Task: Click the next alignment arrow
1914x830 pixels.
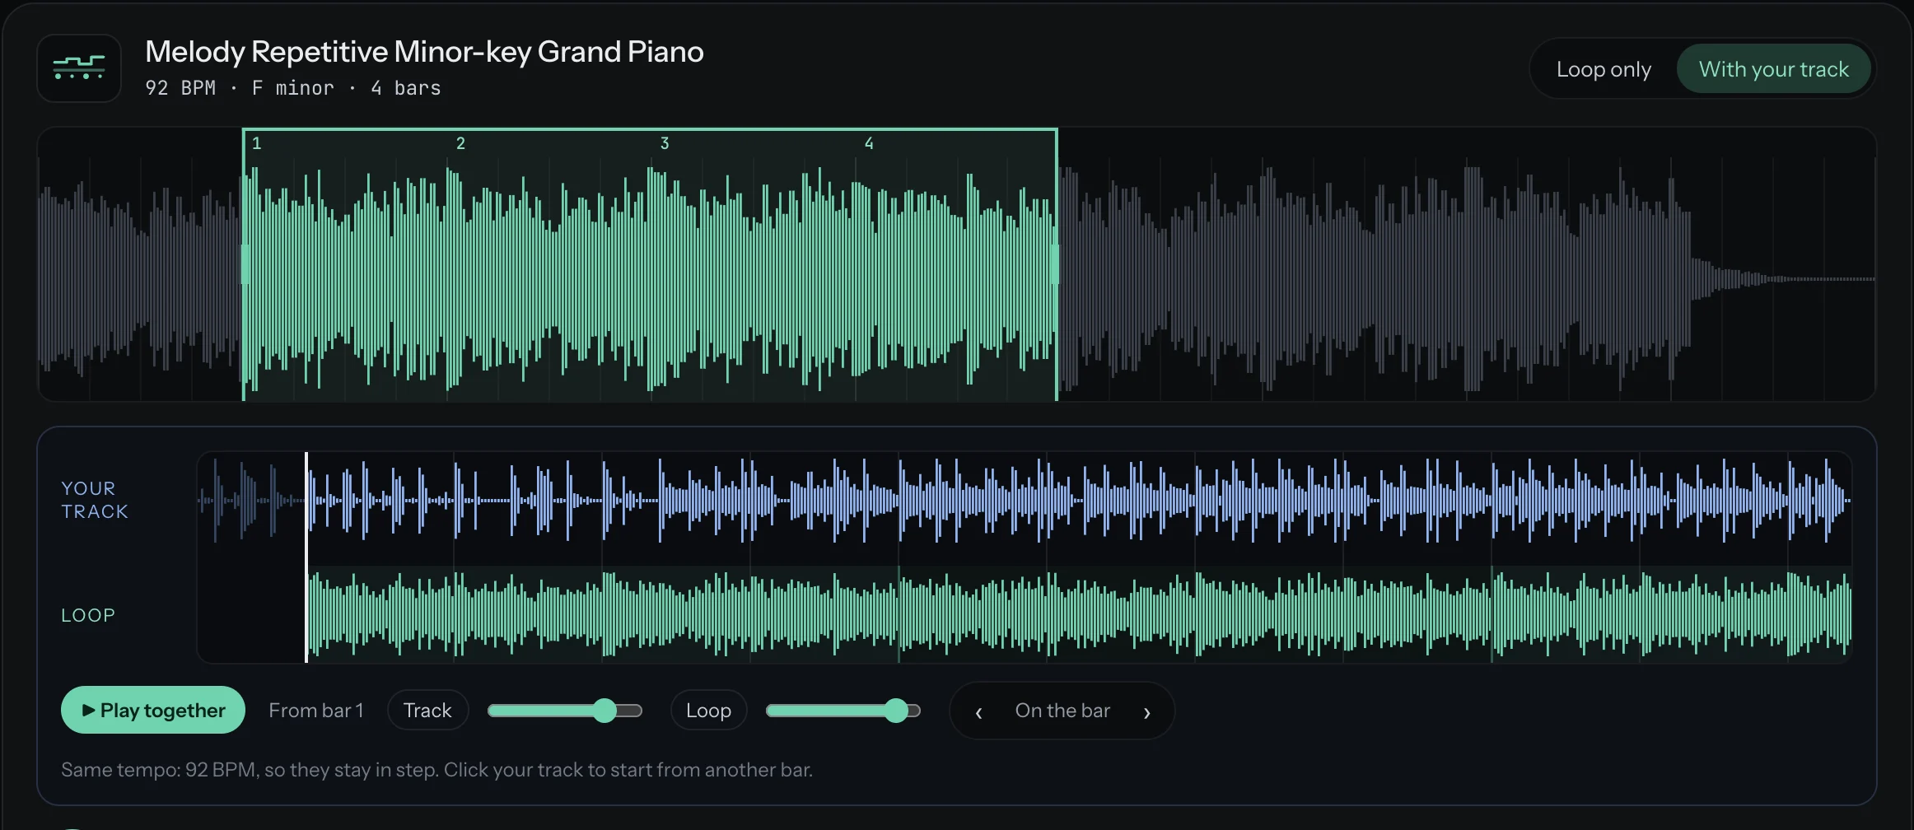Action: pyautogui.click(x=1146, y=711)
